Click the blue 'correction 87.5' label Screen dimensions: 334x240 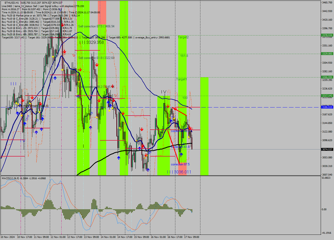coord(180,164)
